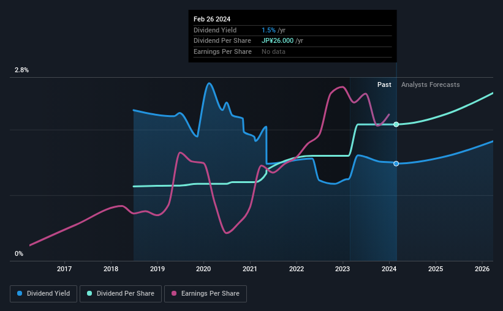Click the blue Dividend Yield data point marker
503x311 pixels.
tap(396, 163)
